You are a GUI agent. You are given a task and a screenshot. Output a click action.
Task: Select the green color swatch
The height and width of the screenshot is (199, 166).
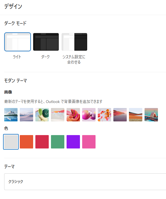[58, 142]
